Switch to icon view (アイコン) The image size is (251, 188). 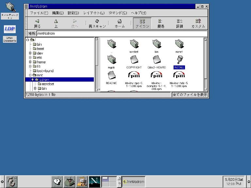tap(142, 23)
